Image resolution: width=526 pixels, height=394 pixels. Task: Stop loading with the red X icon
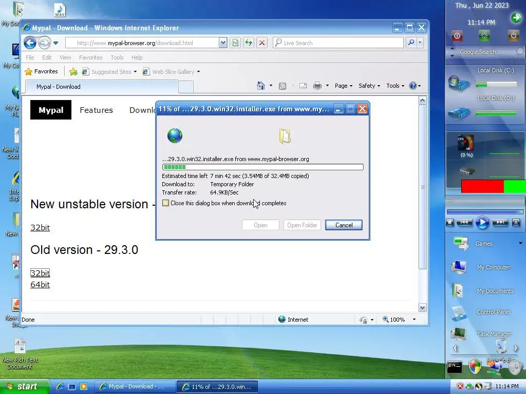(x=262, y=43)
